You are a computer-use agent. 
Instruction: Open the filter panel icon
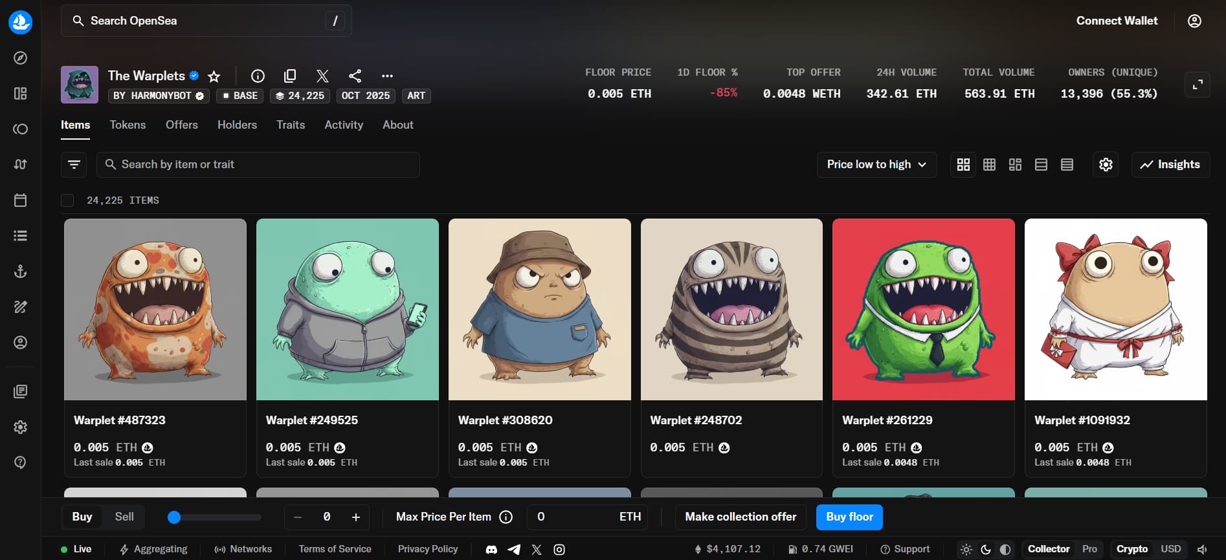[x=74, y=165]
